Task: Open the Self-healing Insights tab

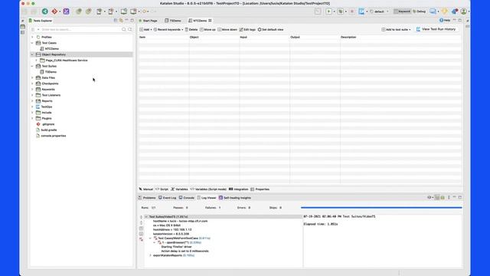Action: click(235, 198)
